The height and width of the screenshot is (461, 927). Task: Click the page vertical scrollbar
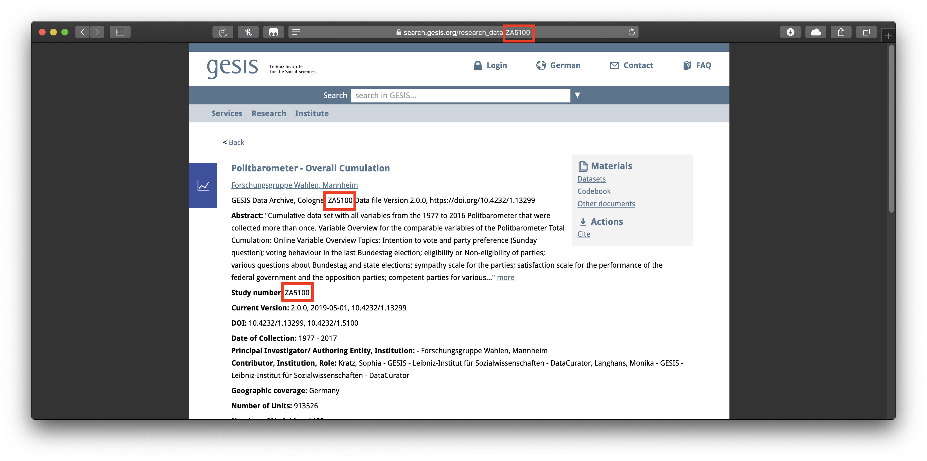(x=891, y=129)
